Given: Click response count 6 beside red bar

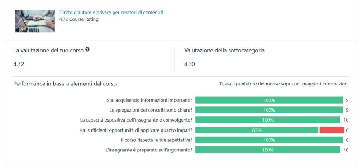Looking at the screenshot, I should coord(347,130).
